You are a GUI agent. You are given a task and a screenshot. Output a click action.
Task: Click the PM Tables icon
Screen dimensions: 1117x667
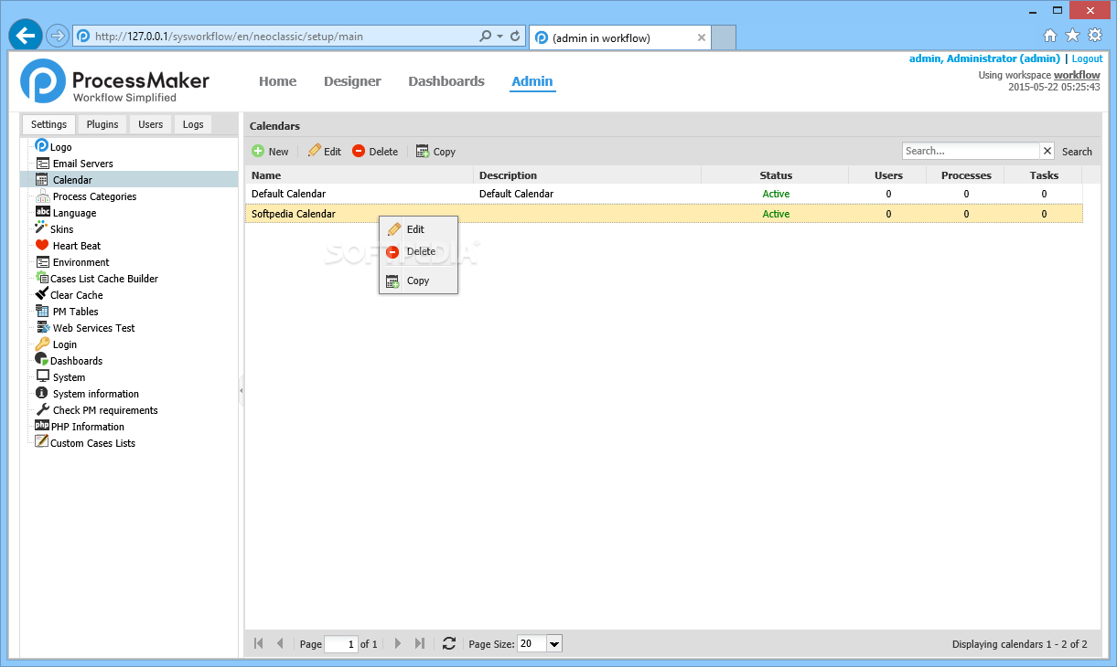tap(42, 311)
